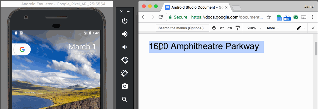
Task: Undo the last edit in Docs
Action: coord(222,28)
